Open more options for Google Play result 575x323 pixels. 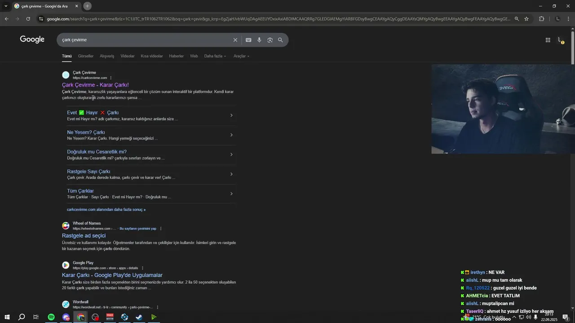(x=143, y=268)
